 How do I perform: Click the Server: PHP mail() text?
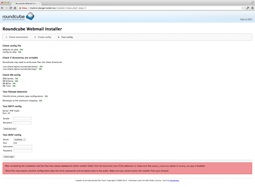tap(11, 111)
